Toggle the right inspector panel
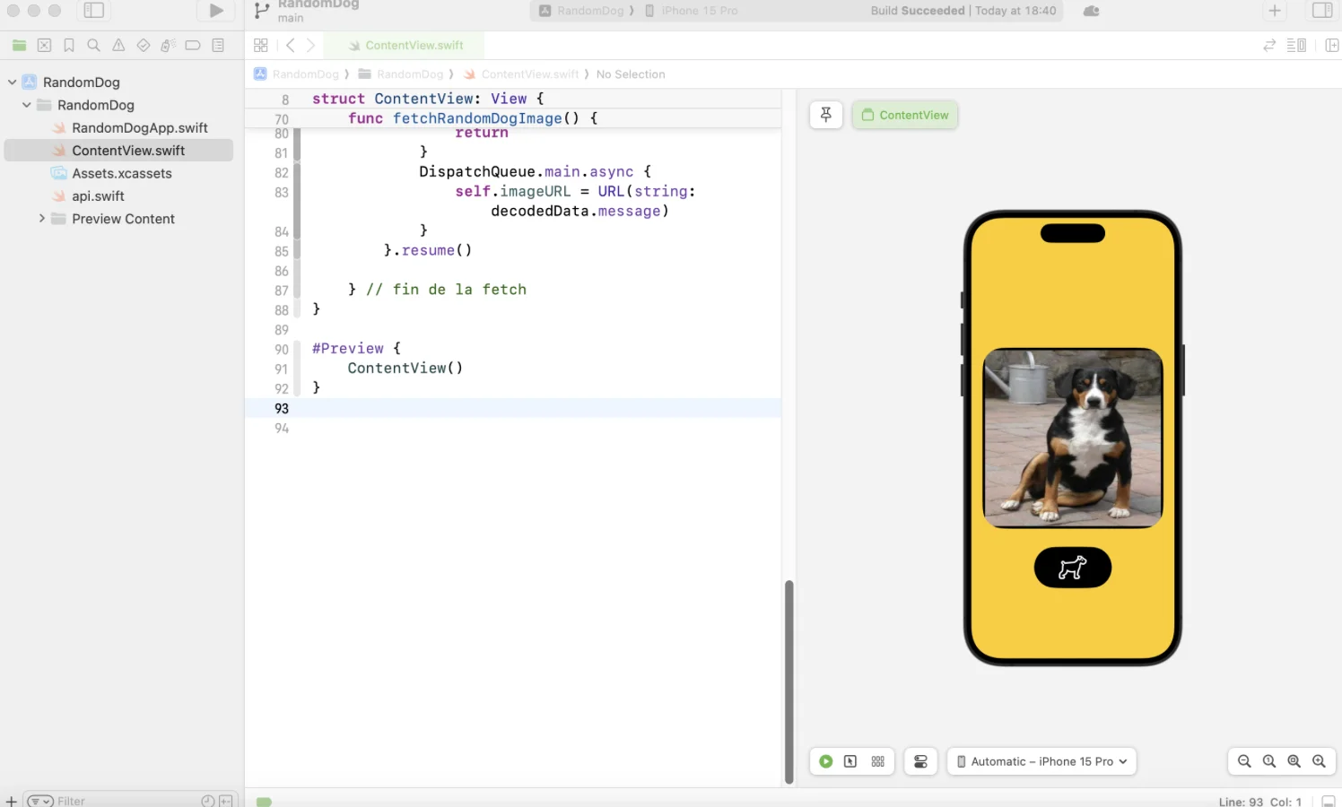Image resolution: width=1342 pixels, height=807 pixels. [x=1322, y=11]
